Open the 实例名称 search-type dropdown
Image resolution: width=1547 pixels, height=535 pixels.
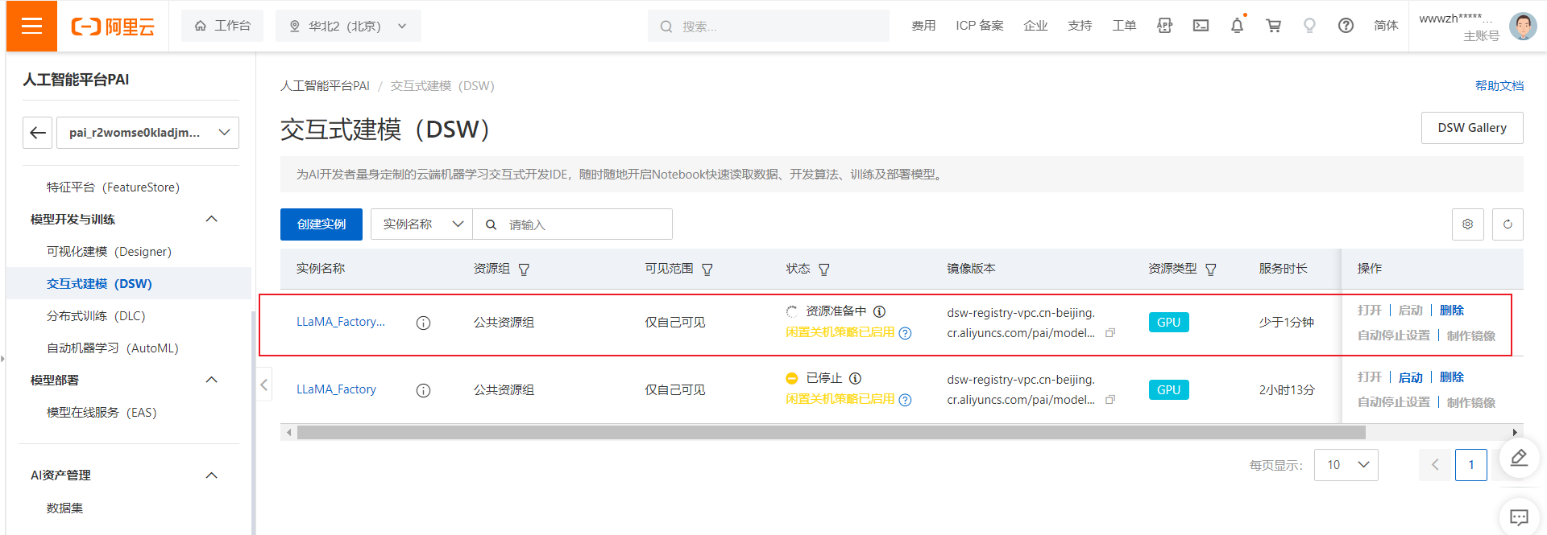[421, 224]
